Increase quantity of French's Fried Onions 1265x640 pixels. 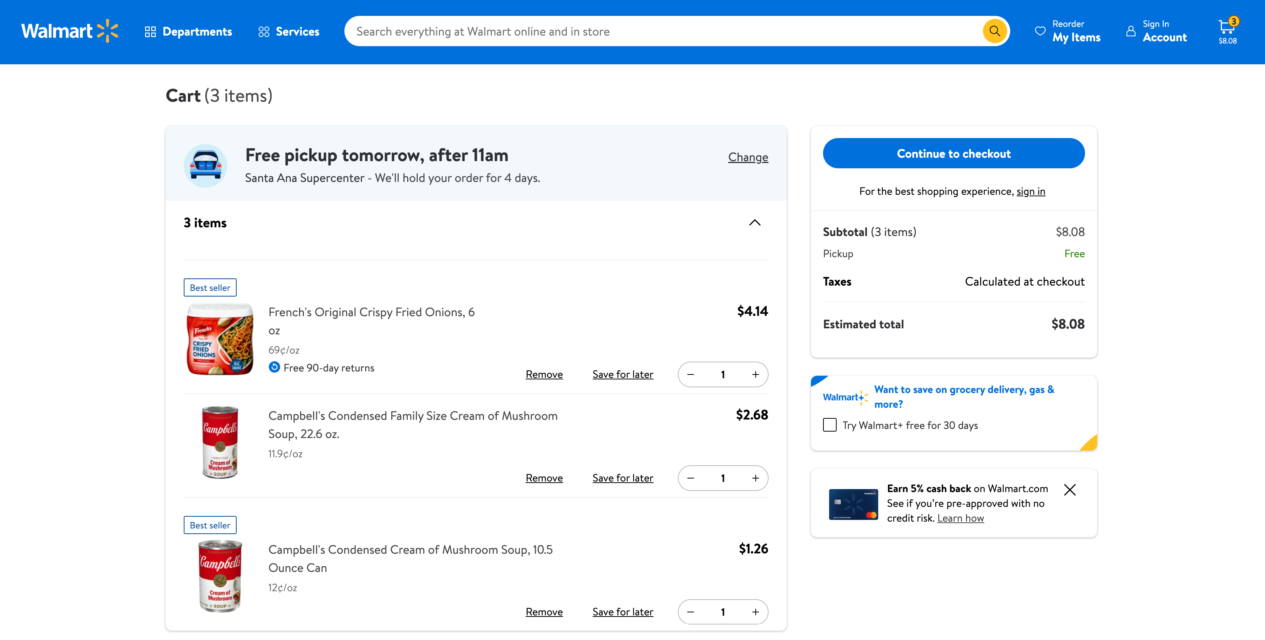pyautogui.click(x=755, y=374)
